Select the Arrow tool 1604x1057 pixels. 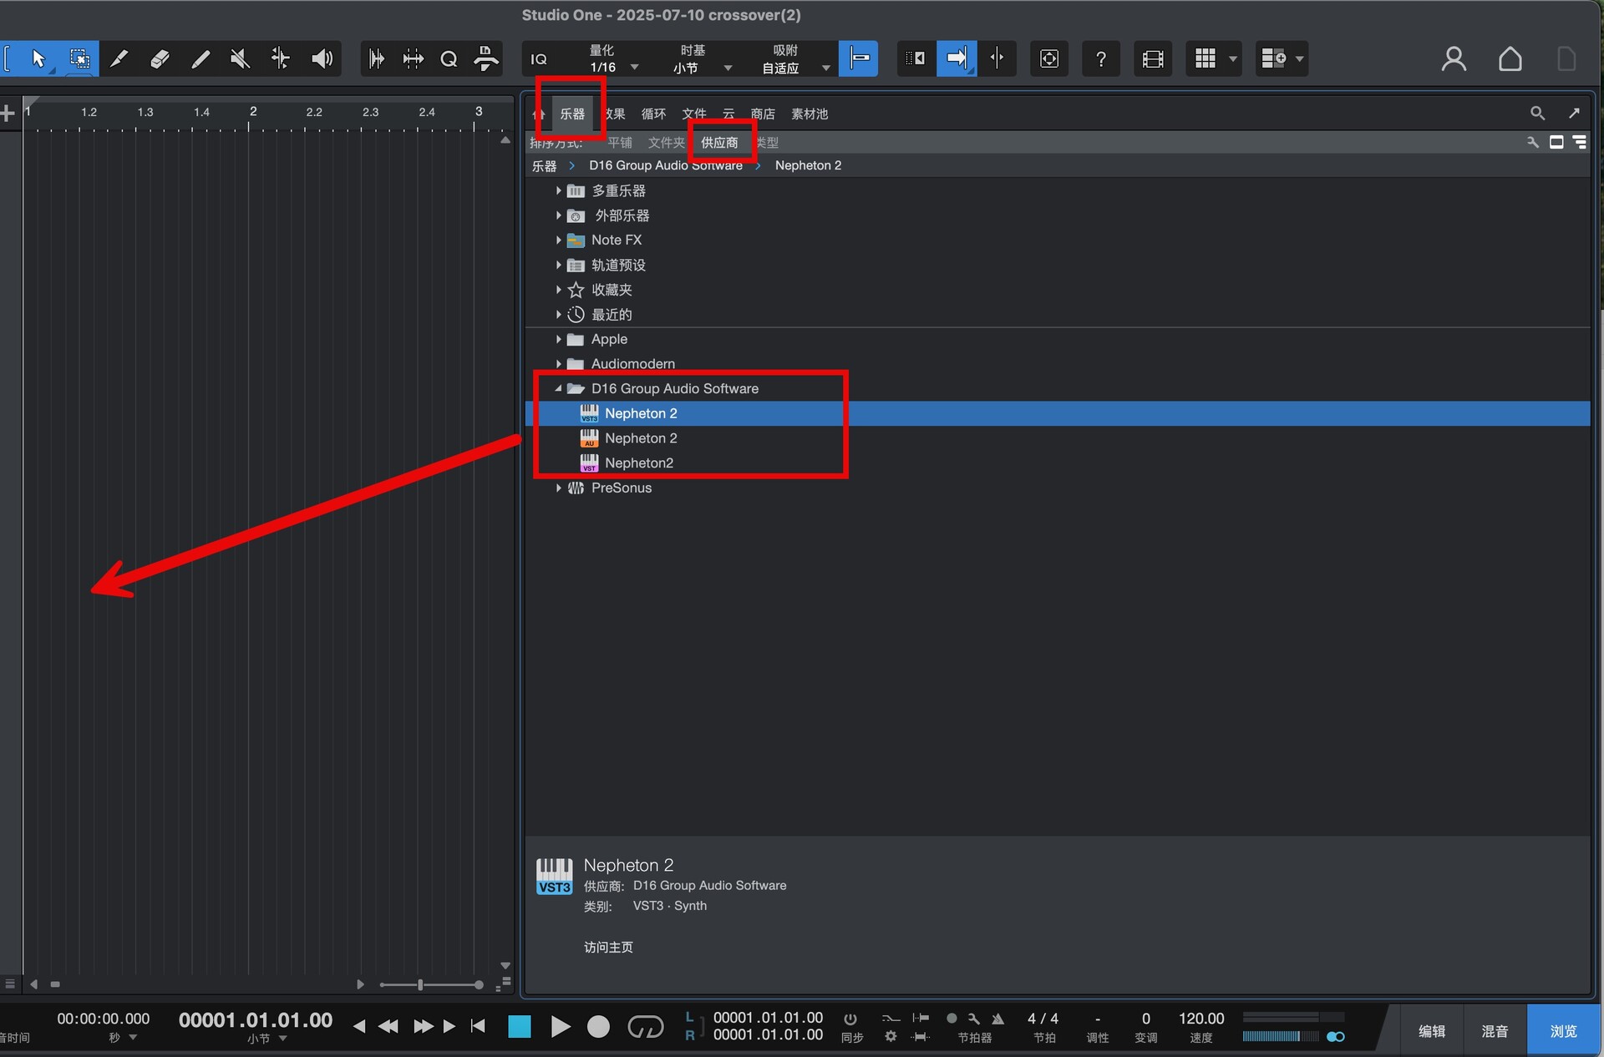tap(38, 58)
